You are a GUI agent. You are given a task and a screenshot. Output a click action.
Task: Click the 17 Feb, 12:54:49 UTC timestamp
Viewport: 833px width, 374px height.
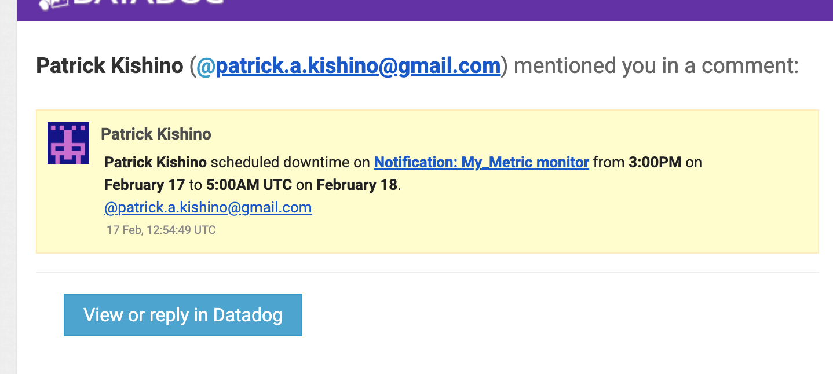pyautogui.click(x=161, y=230)
